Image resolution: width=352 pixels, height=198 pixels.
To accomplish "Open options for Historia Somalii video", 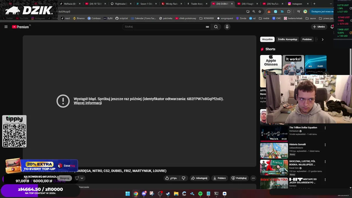I will coord(325,145).
